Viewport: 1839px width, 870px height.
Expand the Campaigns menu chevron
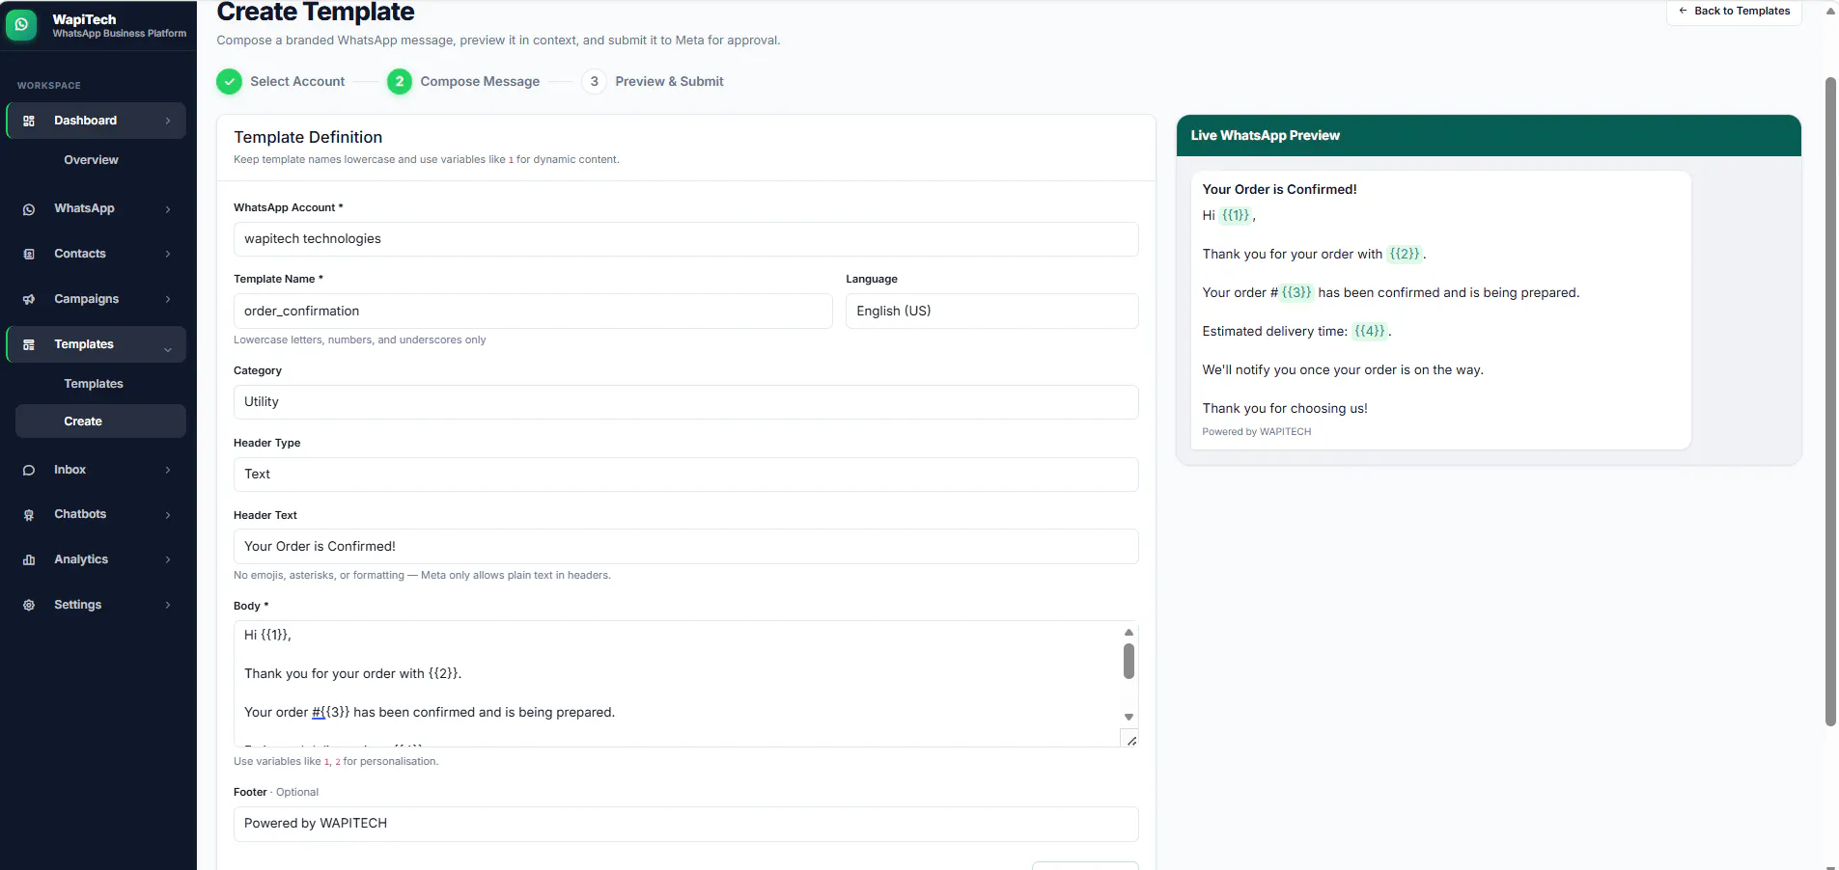[x=168, y=300]
